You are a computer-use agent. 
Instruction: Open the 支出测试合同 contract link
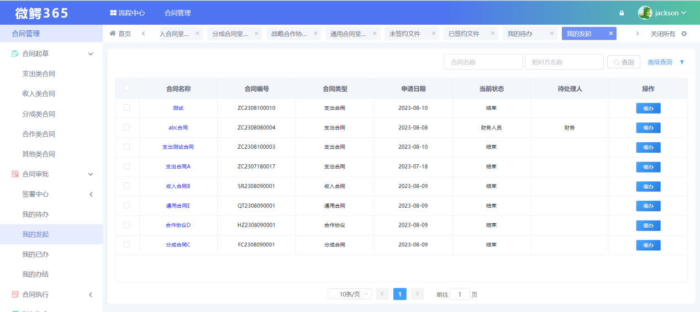178,147
